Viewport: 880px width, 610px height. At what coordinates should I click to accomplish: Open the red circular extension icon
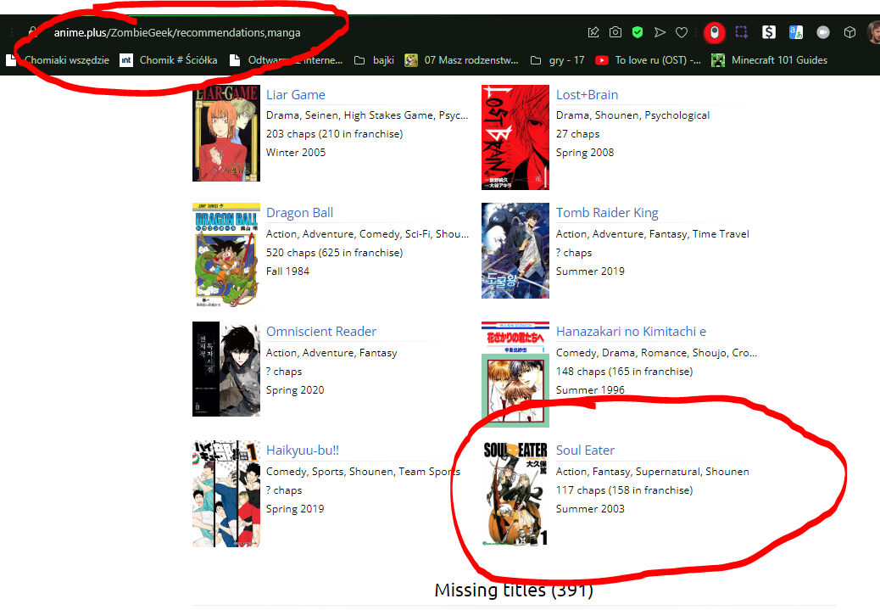tap(715, 32)
